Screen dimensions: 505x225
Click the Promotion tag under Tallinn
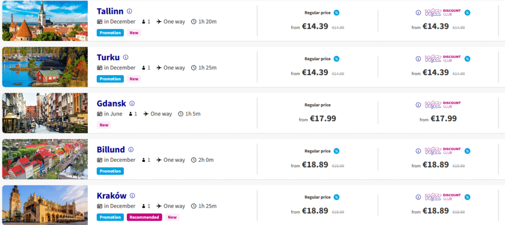(x=110, y=33)
